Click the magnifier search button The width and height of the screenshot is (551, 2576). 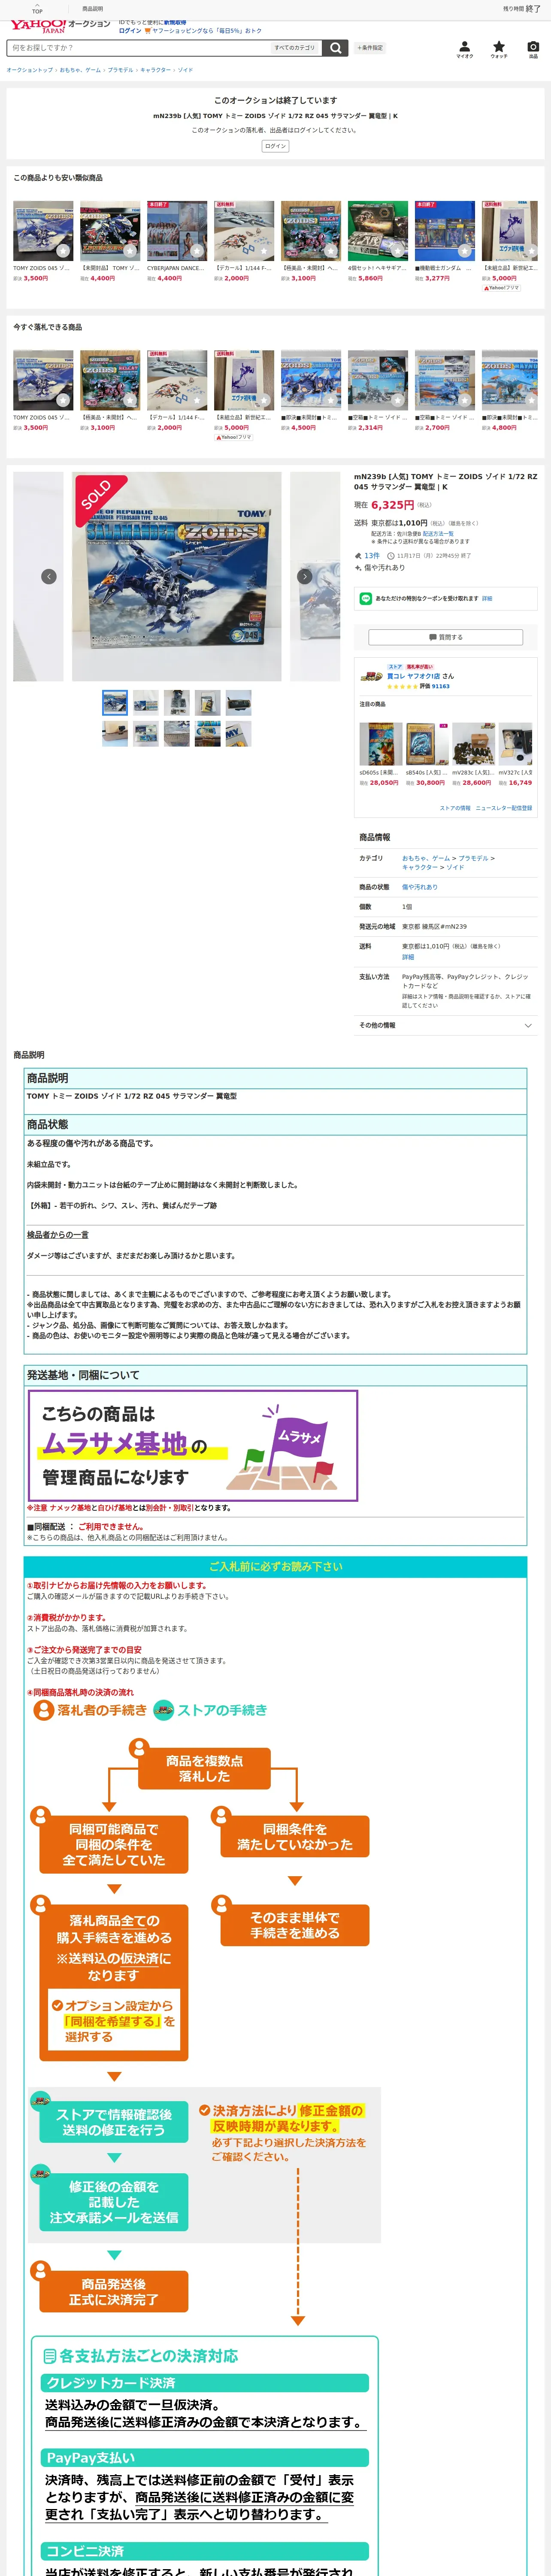pos(336,48)
